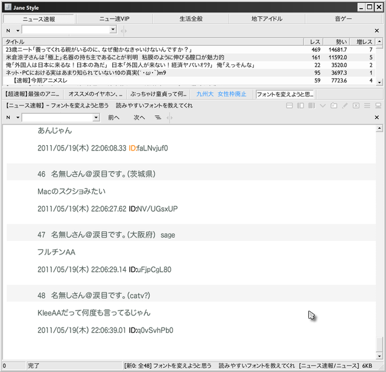Close the thread view search bar

pyautogui.click(x=376, y=117)
